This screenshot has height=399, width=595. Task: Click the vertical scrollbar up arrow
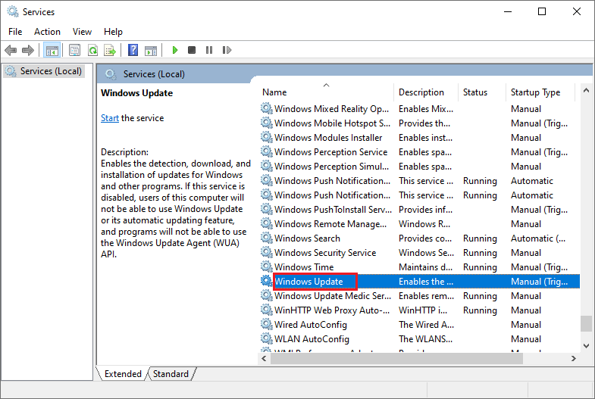586,90
